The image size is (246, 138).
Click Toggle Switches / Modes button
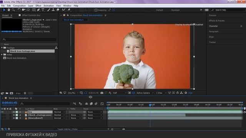coord(68,129)
